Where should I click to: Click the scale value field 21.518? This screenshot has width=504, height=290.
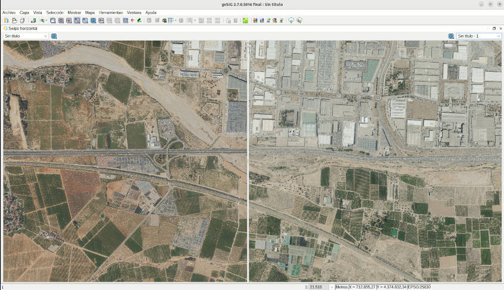coord(316,287)
